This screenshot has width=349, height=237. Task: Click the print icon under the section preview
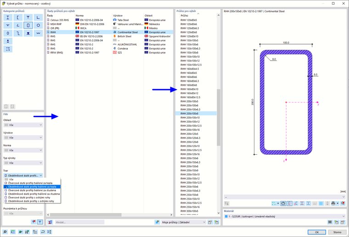pos(333,203)
